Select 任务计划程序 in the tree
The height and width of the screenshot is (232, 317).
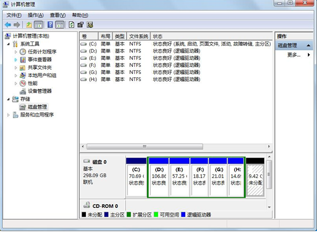pyautogui.click(x=42, y=52)
